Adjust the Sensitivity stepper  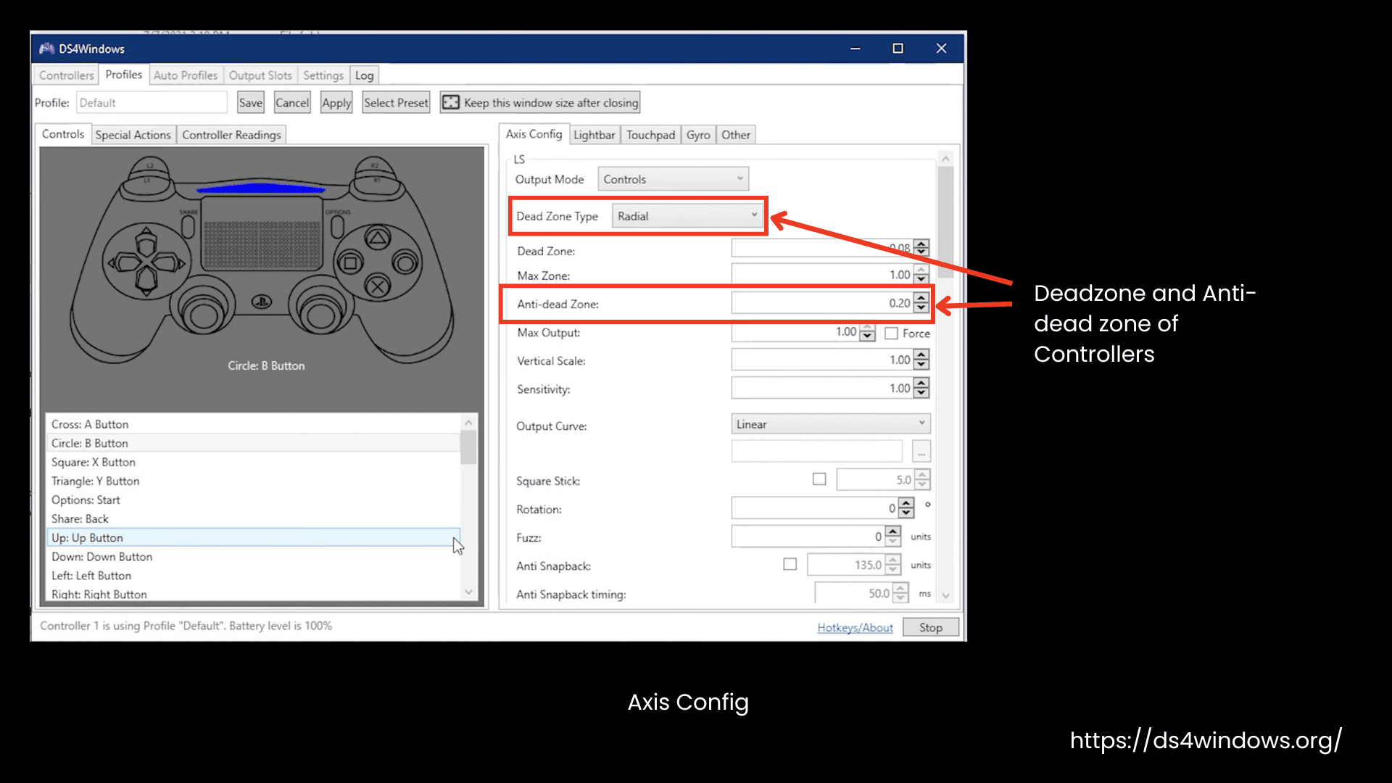point(921,388)
